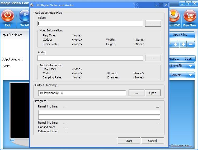Click the Width value <None>

point(139,40)
